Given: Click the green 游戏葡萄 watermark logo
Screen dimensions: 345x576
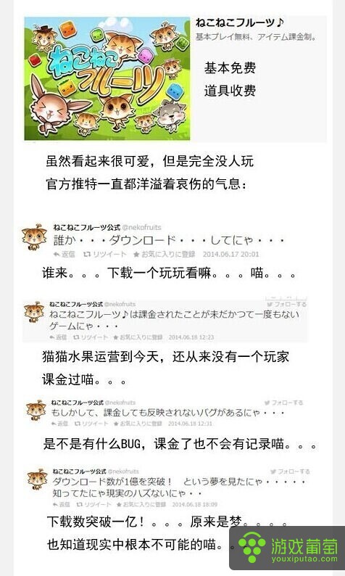Looking at the screenshot, I should [x=287, y=548].
